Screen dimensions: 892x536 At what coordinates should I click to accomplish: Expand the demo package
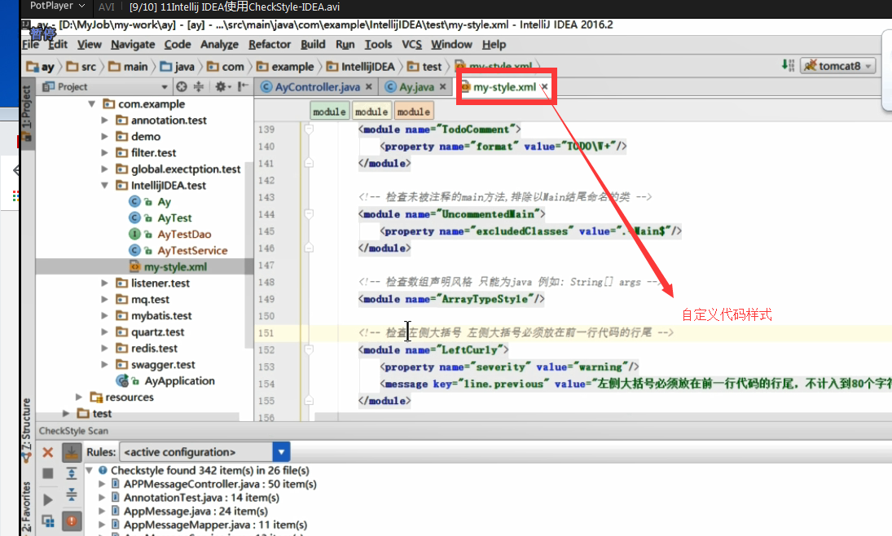click(104, 137)
